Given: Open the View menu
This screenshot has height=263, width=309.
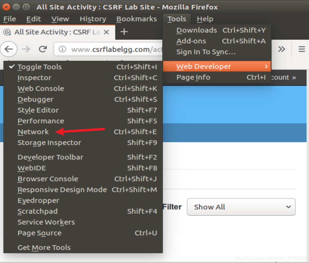Looking at the screenshot, I should (x=60, y=19).
